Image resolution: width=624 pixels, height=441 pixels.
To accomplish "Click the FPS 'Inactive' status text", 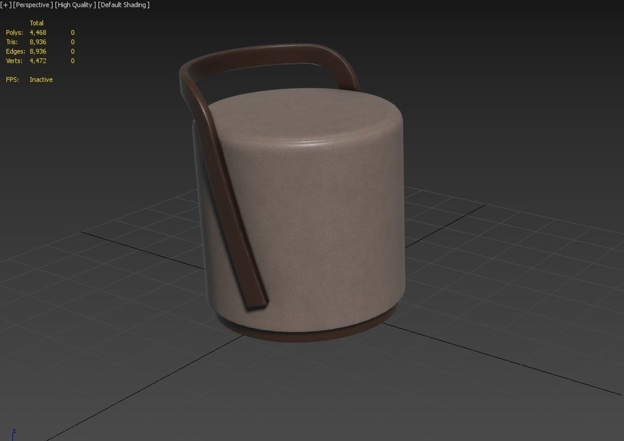I will coord(41,79).
